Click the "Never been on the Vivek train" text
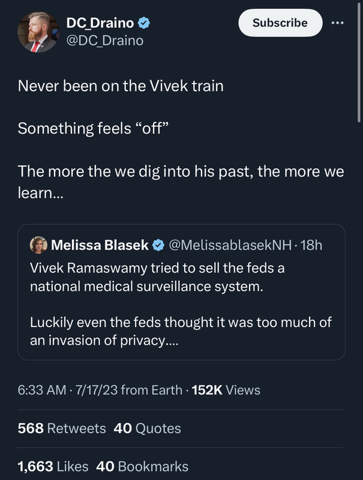This screenshot has height=480, width=363. click(x=121, y=86)
